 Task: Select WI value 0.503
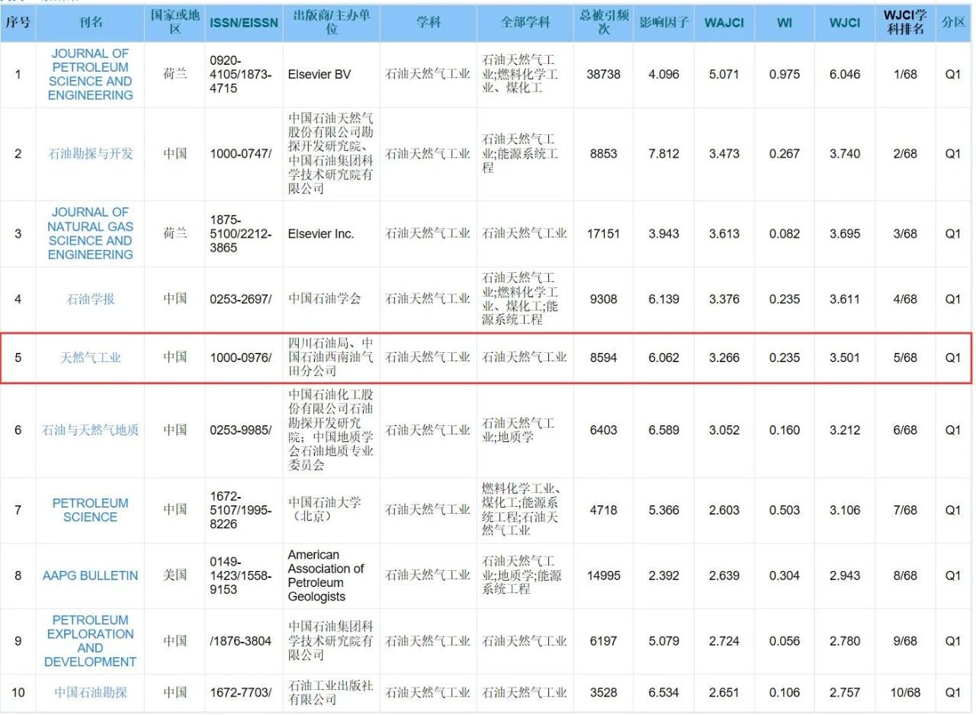[785, 510]
